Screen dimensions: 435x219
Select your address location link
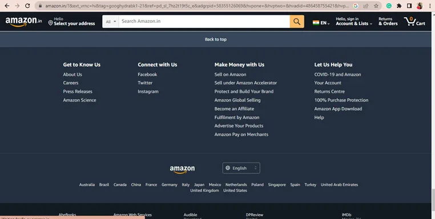point(71,21)
